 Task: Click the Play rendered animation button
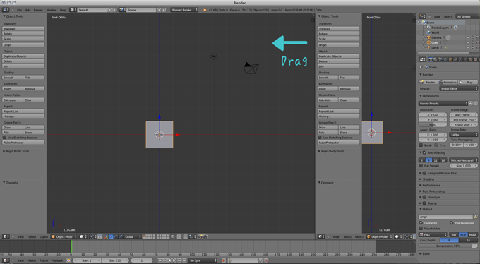click(468, 82)
